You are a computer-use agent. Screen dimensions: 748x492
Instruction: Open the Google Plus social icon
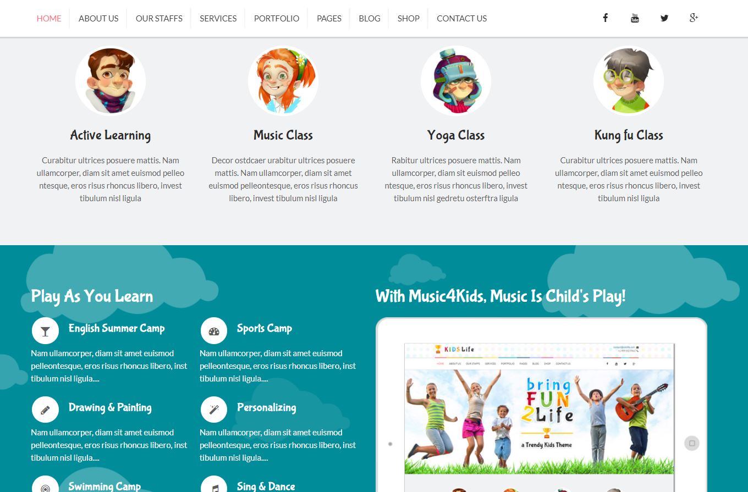click(x=694, y=18)
